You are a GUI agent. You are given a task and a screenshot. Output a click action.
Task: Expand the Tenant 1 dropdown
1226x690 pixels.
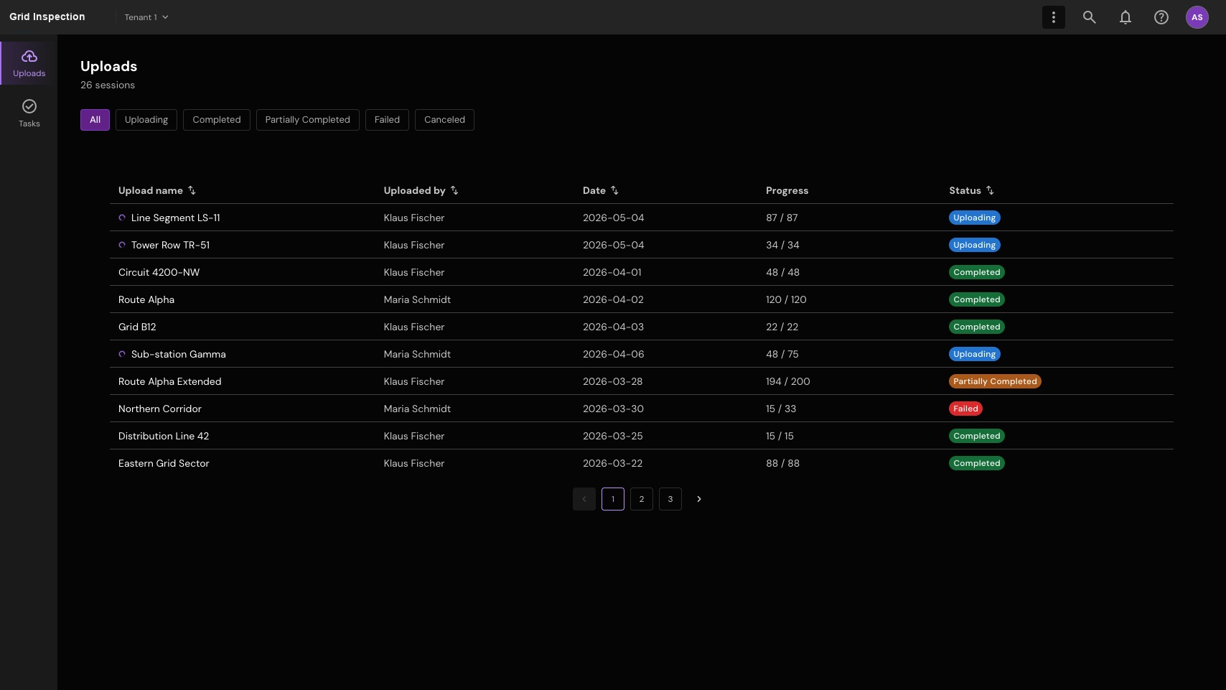pyautogui.click(x=146, y=17)
